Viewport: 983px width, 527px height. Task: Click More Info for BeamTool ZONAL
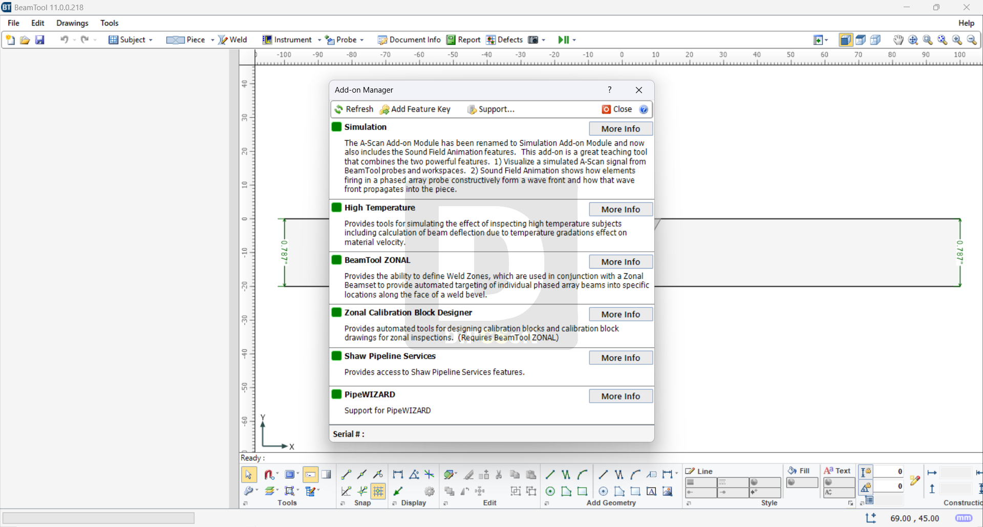pos(621,262)
